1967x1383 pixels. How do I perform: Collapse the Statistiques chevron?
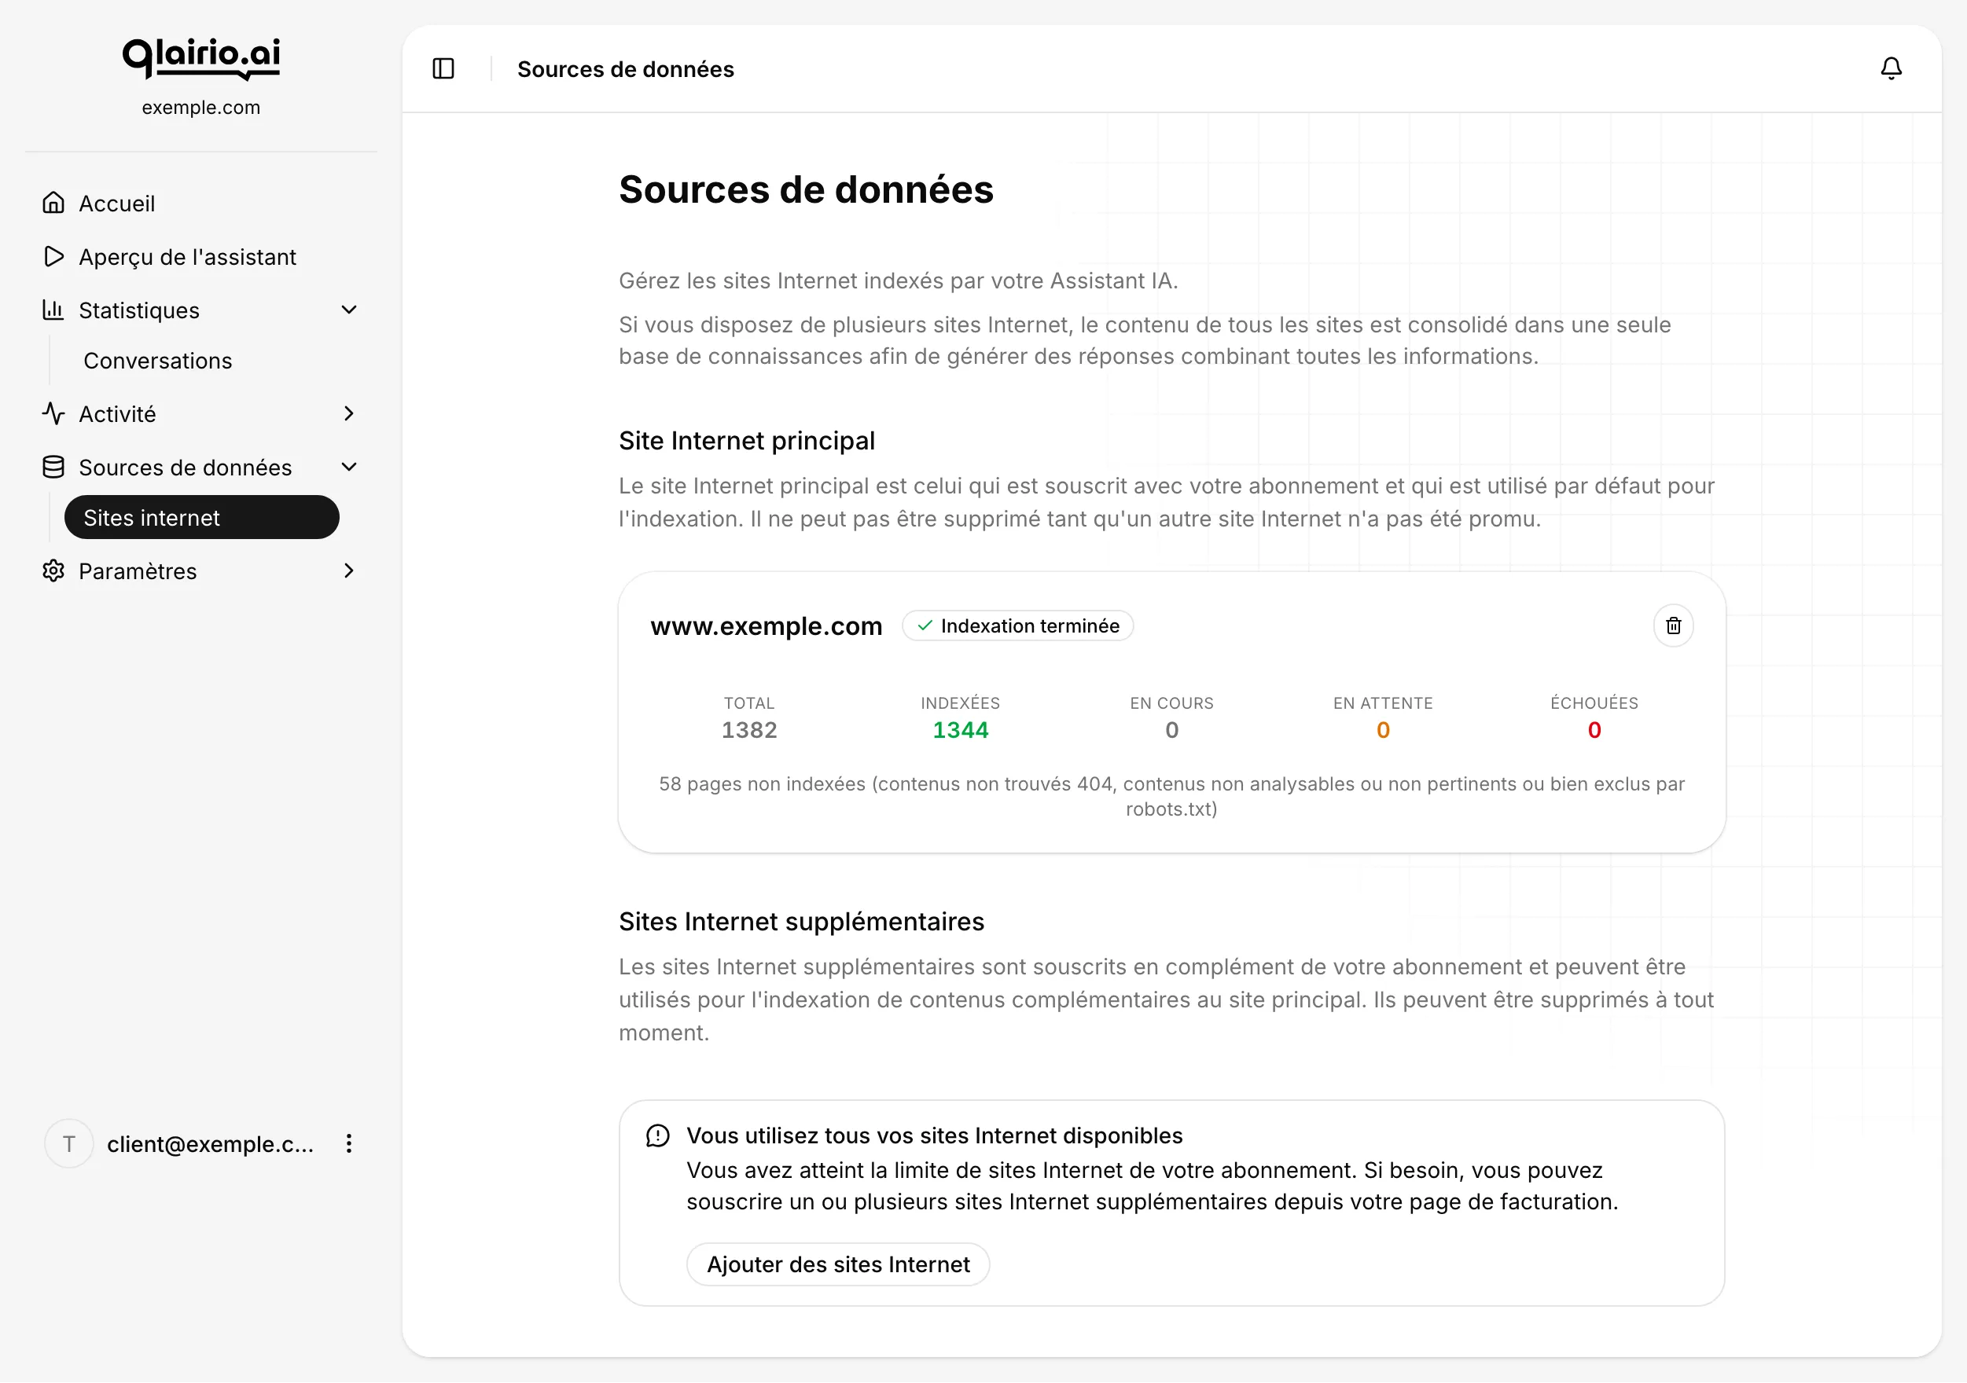coord(349,310)
